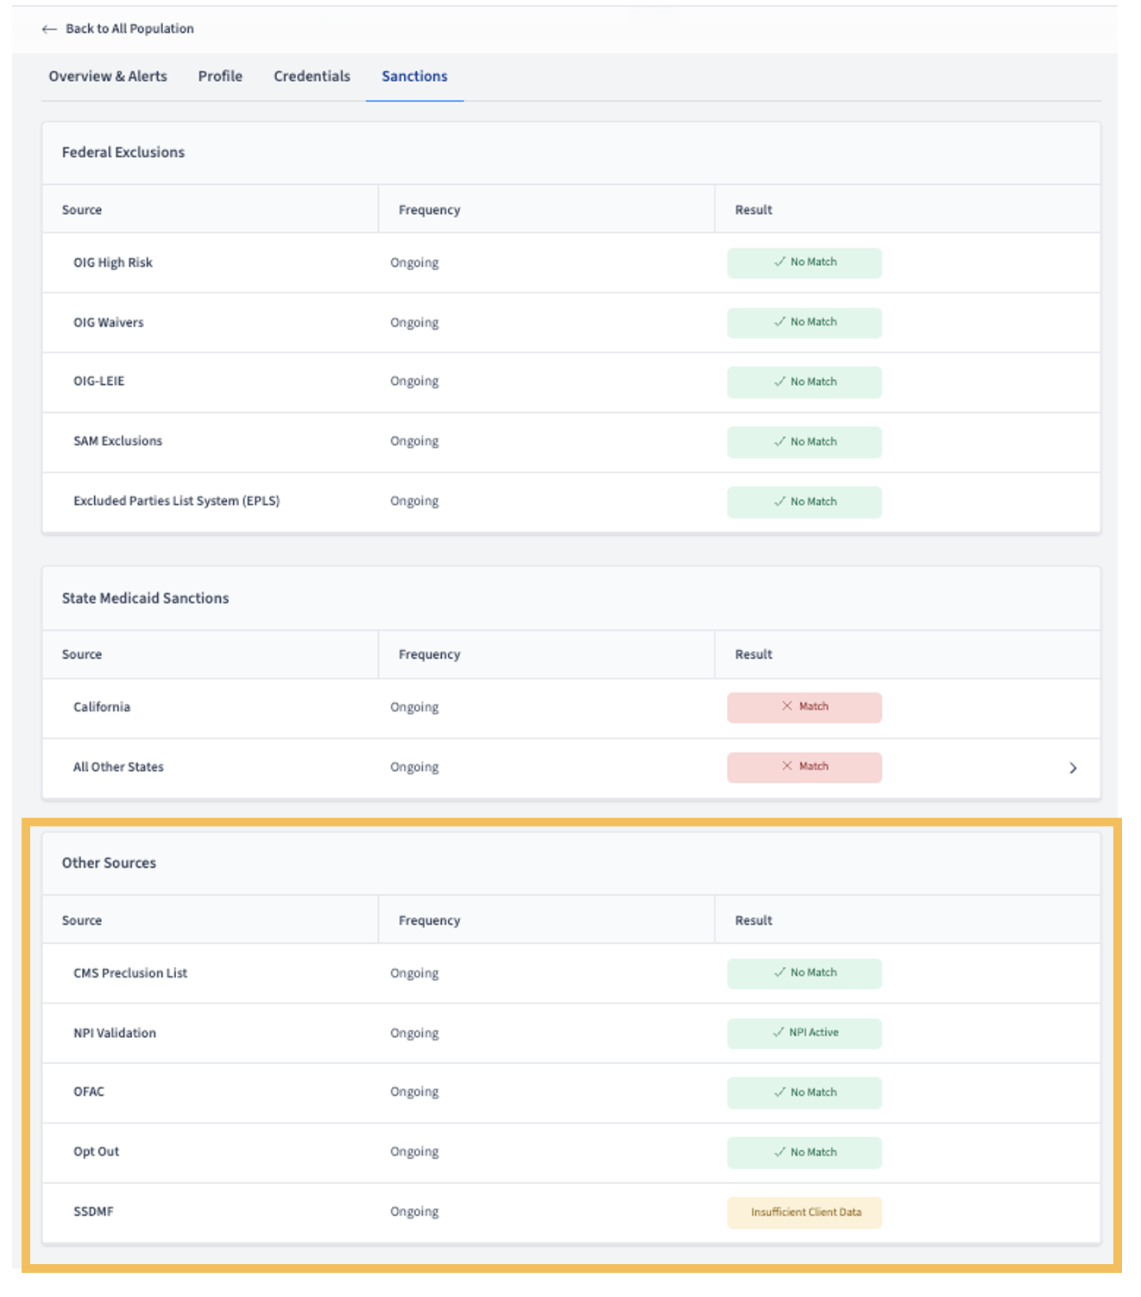Viewport: 1141px width, 1297px height.
Task: Switch to the Profile tab
Action: pyautogui.click(x=220, y=76)
